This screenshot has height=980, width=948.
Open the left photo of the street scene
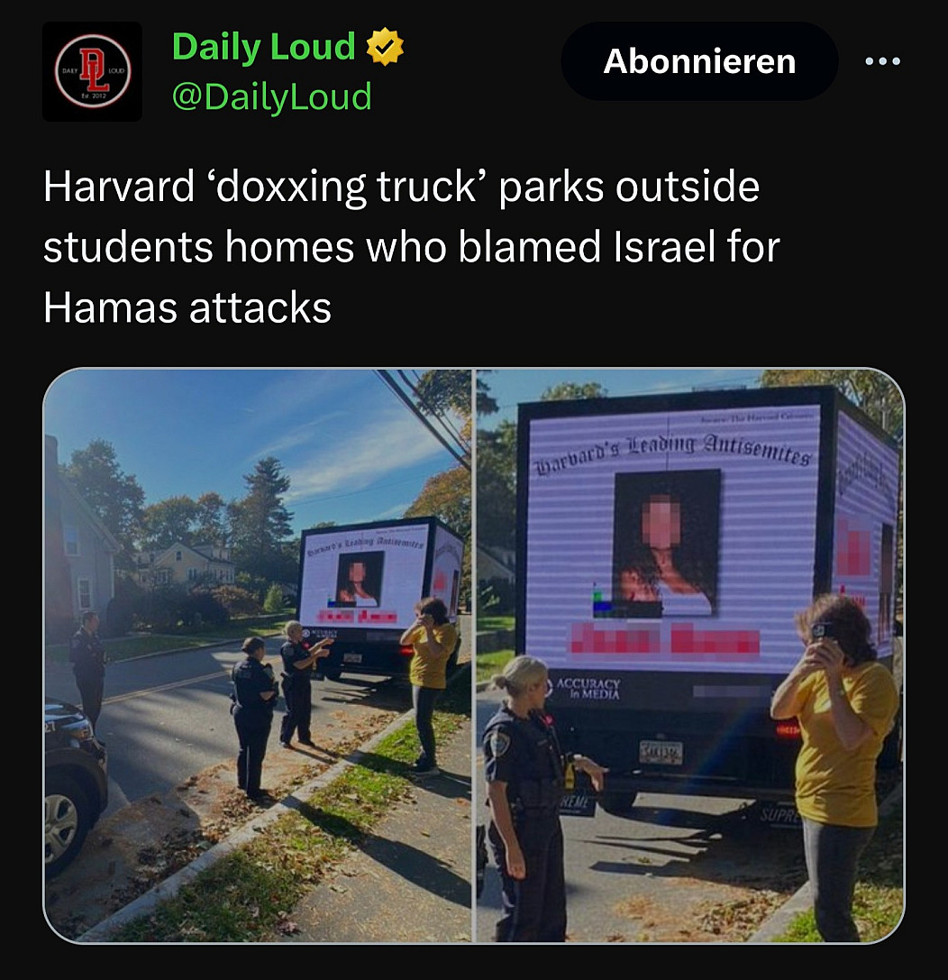click(x=258, y=655)
